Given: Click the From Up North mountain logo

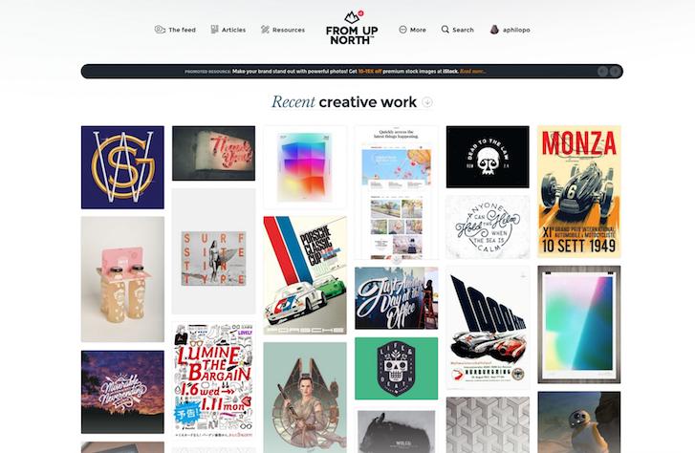Looking at the screenshot, I should click(352, 18).
